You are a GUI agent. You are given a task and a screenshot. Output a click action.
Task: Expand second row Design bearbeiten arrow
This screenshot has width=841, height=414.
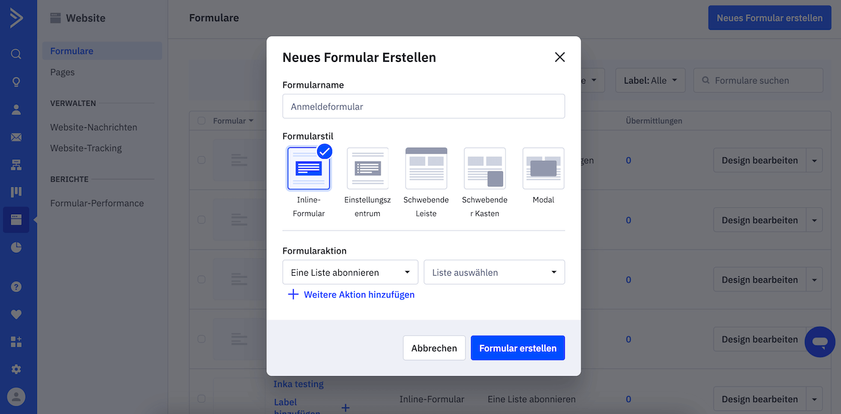814,220
